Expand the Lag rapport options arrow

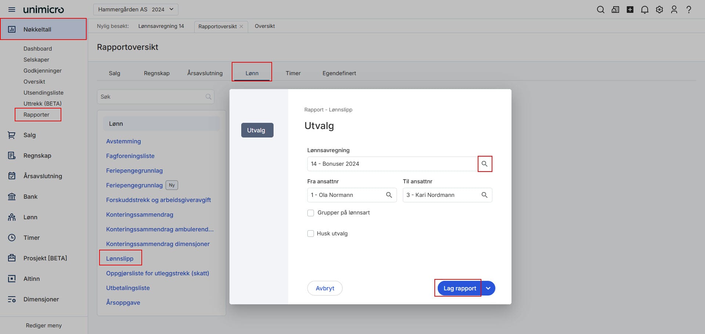488,288
